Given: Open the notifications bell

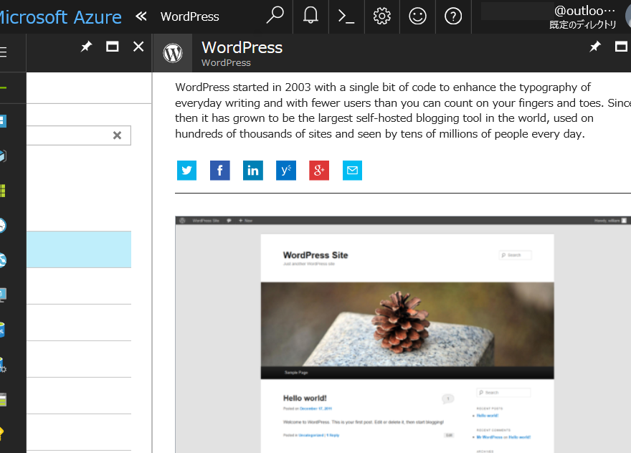Looking at the screenshot, I should click(x=310, y=16).
